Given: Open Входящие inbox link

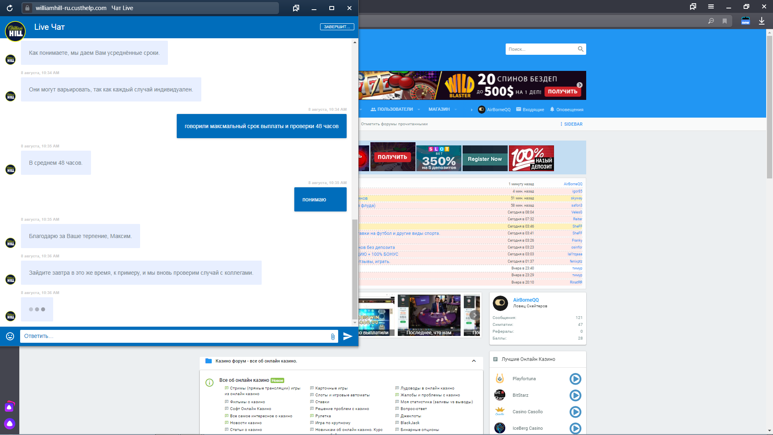Looking at the screenshot, I should click(530, 110).
